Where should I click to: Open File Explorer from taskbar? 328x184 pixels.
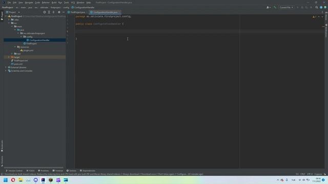20,180
